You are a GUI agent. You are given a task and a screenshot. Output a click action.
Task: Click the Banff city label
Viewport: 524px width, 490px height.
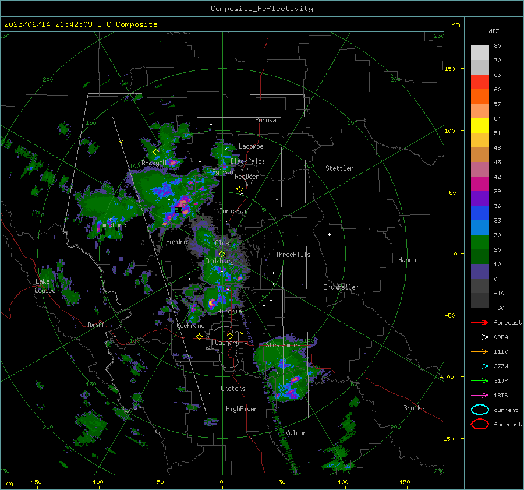click(96, 325)
